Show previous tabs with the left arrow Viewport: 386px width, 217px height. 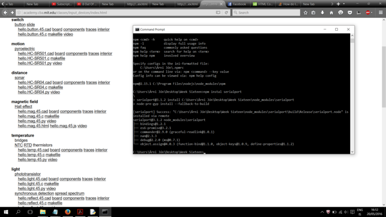[3, 4]
